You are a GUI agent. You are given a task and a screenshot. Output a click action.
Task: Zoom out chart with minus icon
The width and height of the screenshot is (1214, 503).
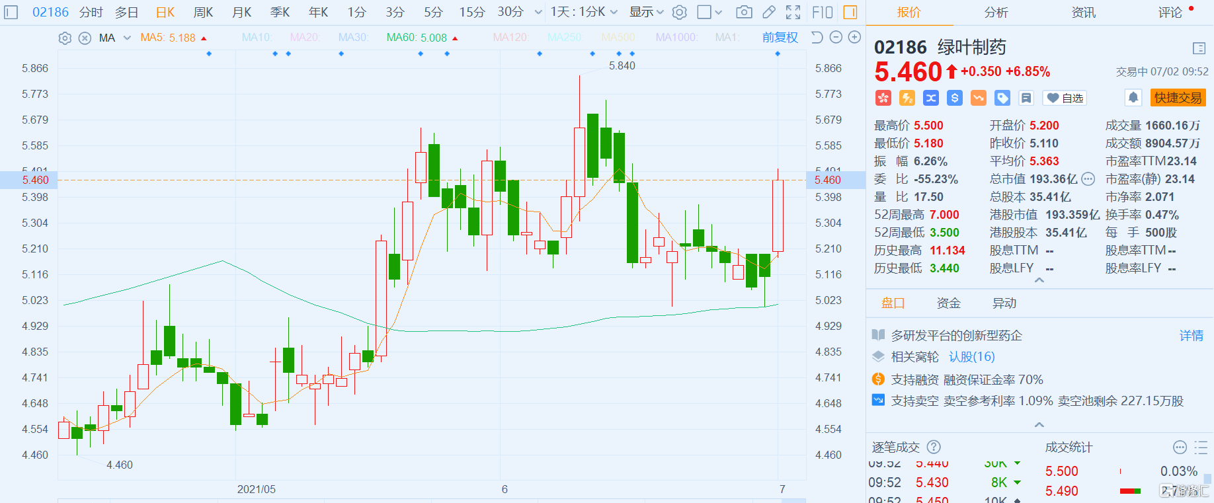point(836,38)
